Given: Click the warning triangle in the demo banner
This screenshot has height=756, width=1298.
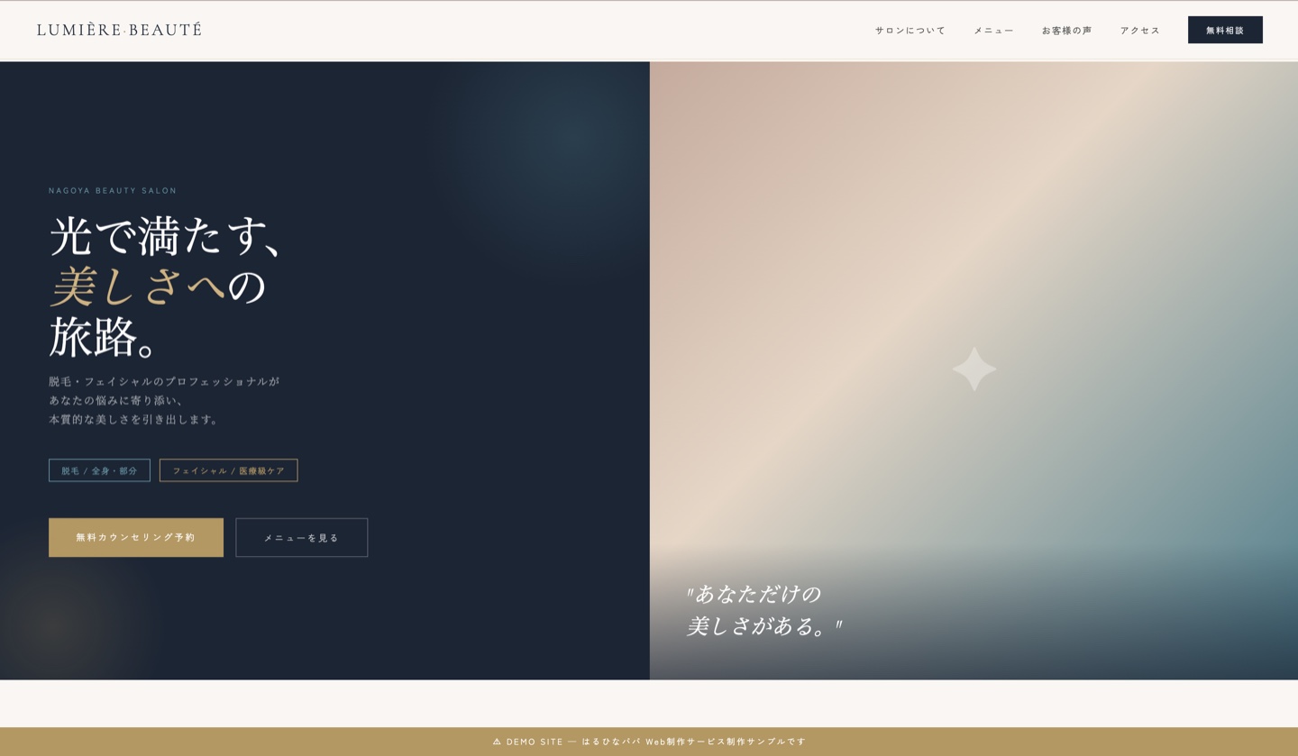Looking at the screenshot, I should 497,742.
